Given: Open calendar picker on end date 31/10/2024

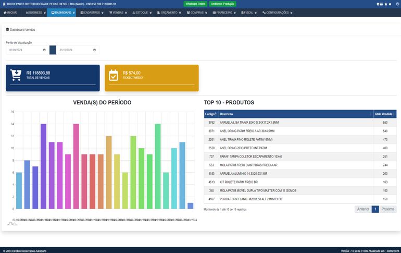Looking at the screenshot, I should click(x=94, y=50).
